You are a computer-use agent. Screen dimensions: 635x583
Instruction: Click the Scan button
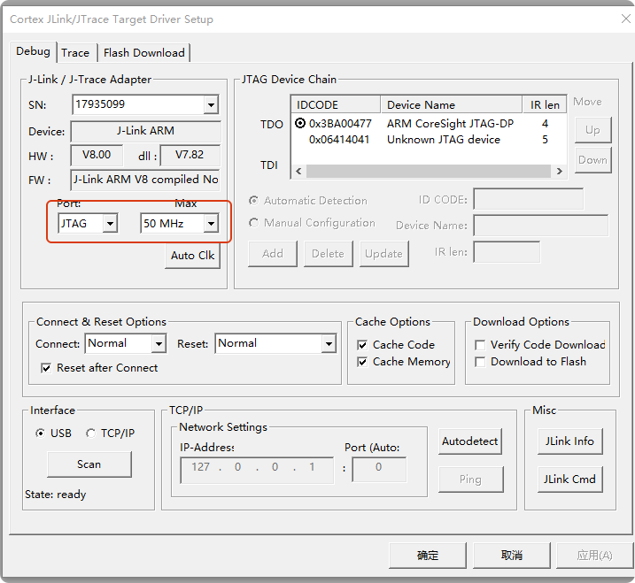(x=89, y=464)
